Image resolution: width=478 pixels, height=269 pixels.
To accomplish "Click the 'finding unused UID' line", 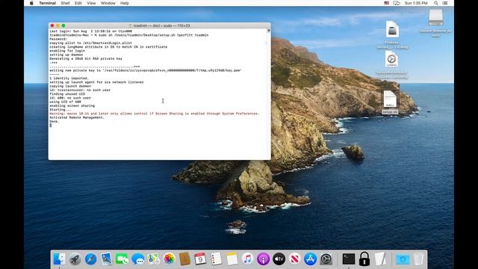I will 67,94.
